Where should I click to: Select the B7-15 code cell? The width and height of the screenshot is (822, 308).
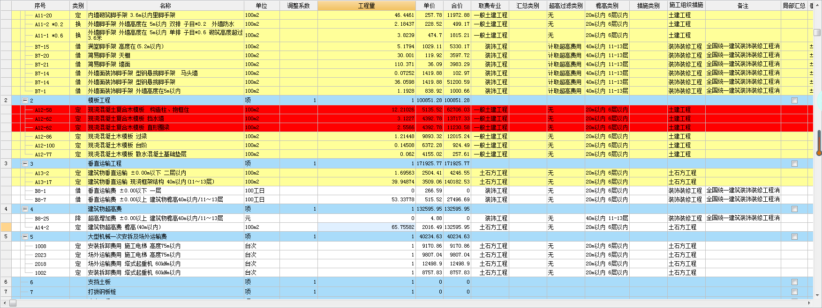click(x=41, y=46)
